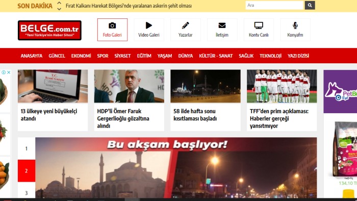
Task: Open the Kontv Canlı monitor button
Action: point(259,30)
